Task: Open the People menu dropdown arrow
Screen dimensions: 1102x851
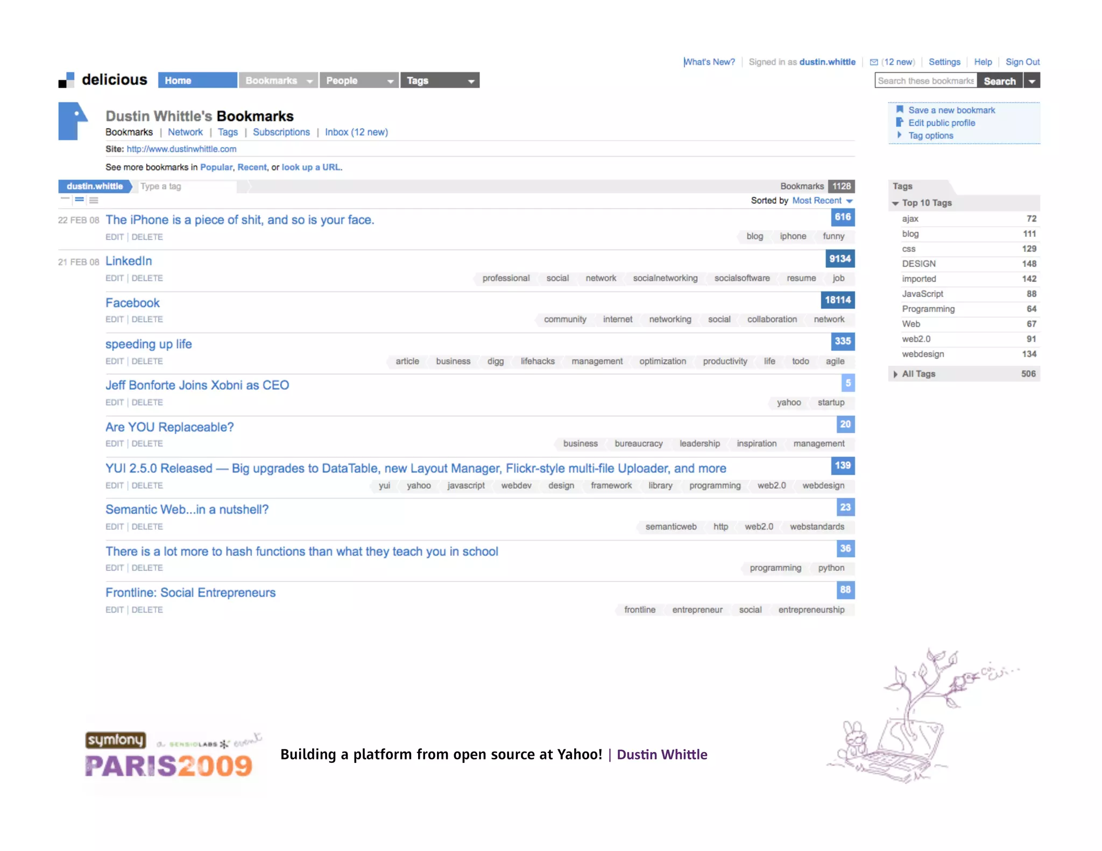Action: pyautogui.click(x=390, y=81)
